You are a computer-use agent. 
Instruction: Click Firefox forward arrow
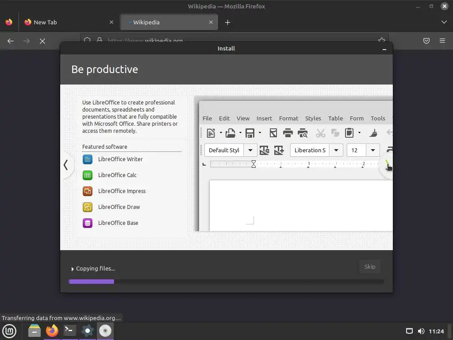[27, 41]
